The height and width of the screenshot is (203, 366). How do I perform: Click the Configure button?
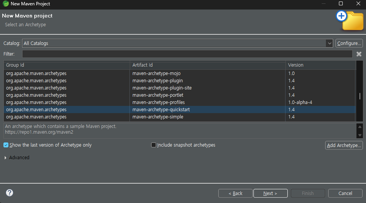click(349, 43)
